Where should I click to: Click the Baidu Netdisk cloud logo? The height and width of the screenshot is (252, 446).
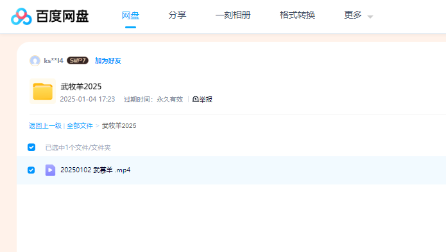(21, 16)
